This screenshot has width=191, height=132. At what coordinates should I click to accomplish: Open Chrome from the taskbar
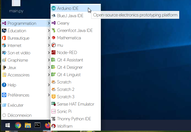pyautogui.click(x=18, y=125)
